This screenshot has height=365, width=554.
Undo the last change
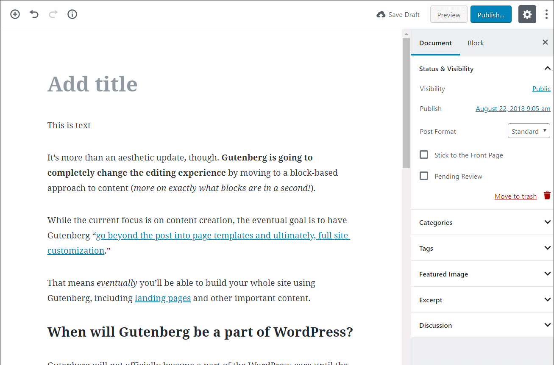click(34, 14)
